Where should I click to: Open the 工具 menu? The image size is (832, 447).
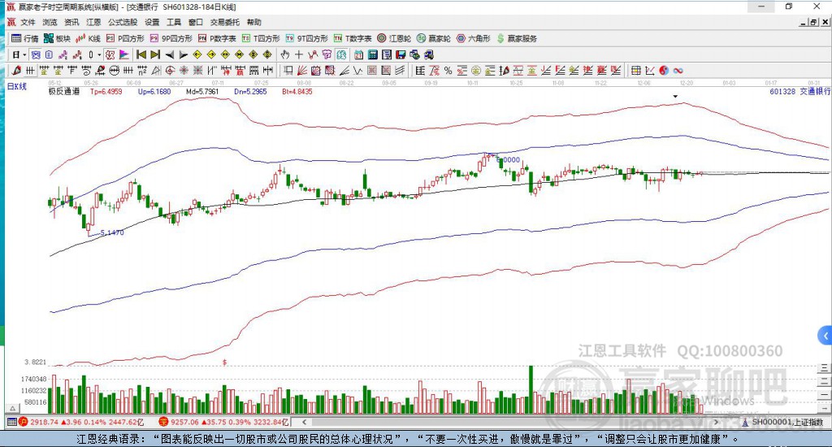tap(174, 22)
